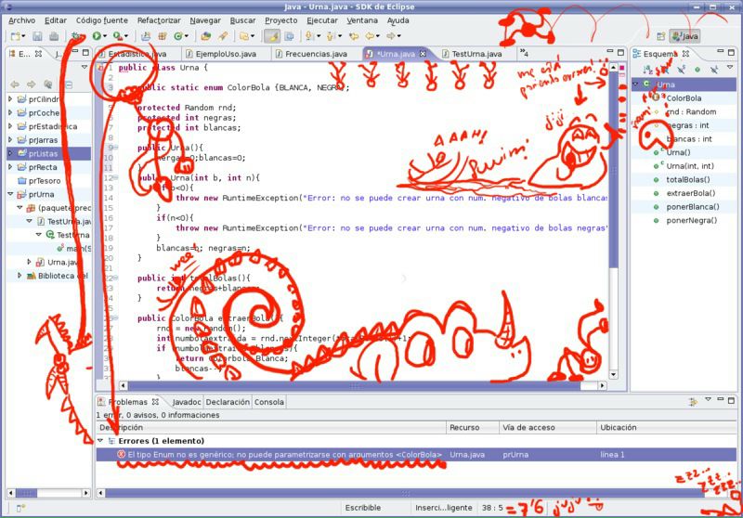Create a new Java project icon

point(146,36)
